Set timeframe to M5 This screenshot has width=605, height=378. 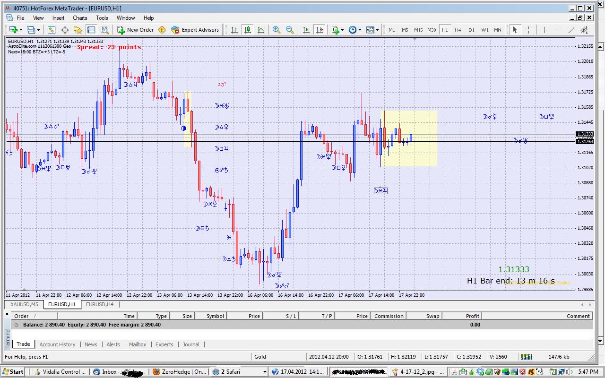click(x=405, y=30)
